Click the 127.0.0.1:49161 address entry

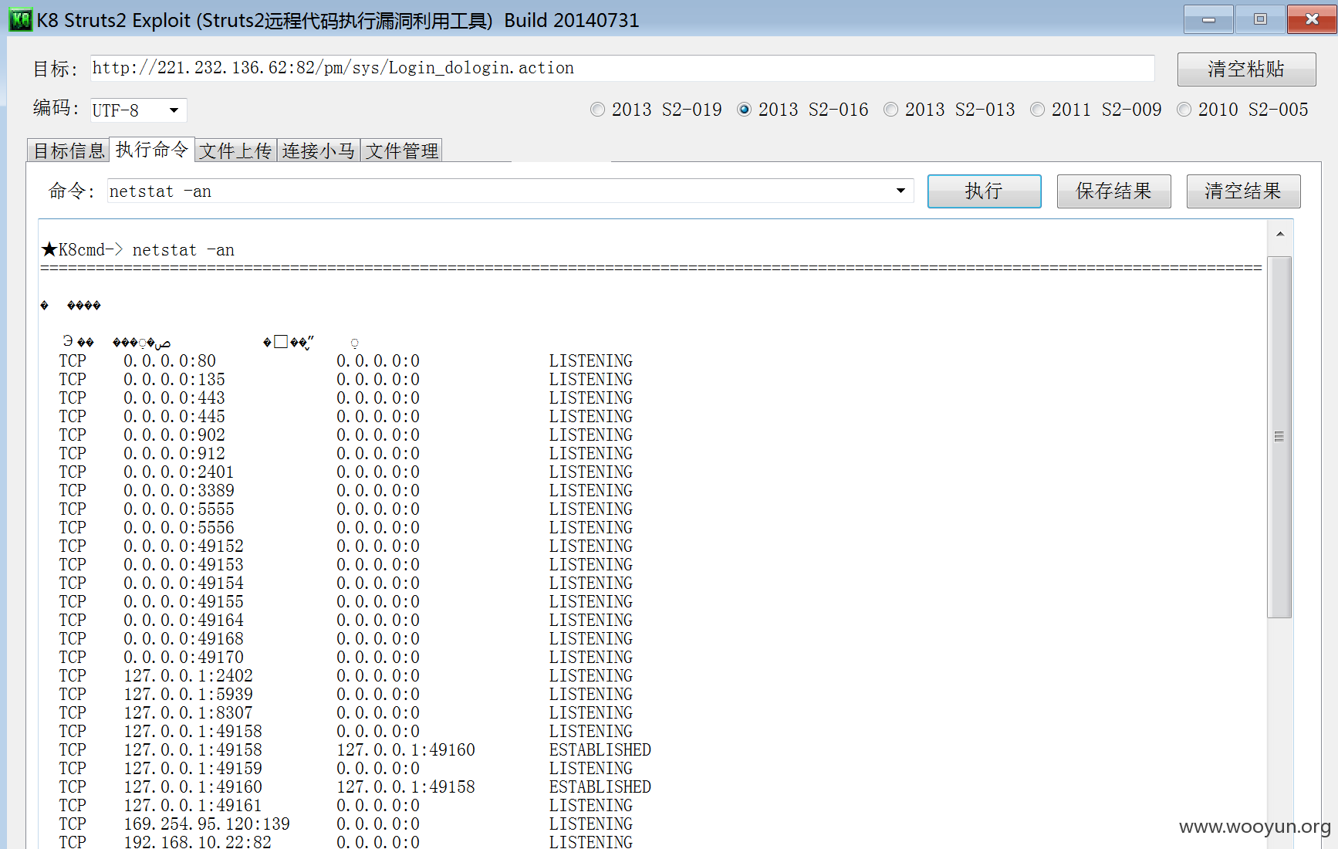pos(193,806)
